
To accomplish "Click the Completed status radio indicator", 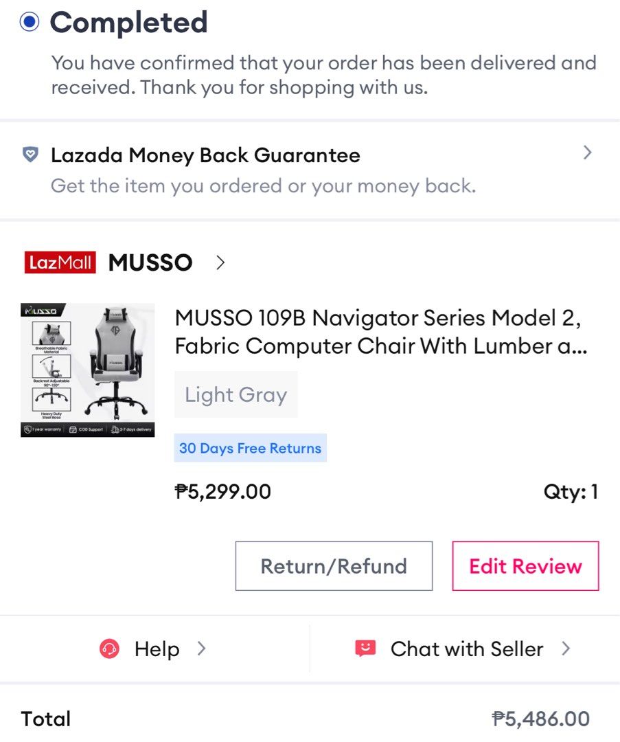I will click(x=30, y=23).
